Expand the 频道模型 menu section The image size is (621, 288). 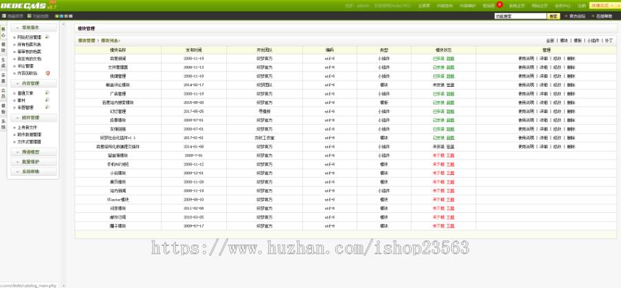tap(34, 152)
